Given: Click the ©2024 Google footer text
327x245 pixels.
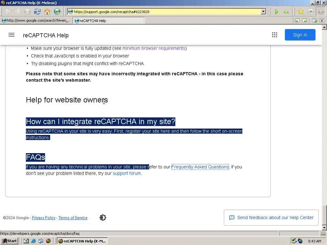Looking at the screenshot, I should (x=16, y=218).
